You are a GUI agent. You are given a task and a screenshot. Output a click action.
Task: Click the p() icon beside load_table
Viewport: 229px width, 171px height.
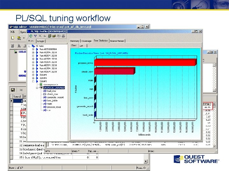(45, 101)
